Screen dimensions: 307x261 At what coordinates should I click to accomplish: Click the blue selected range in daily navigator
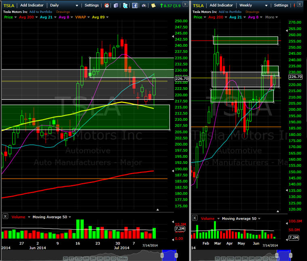pyautogui.click(x=169, y=255)
